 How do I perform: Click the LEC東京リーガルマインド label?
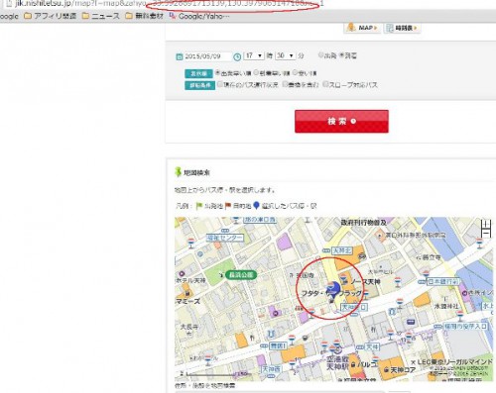click(455, 362)
